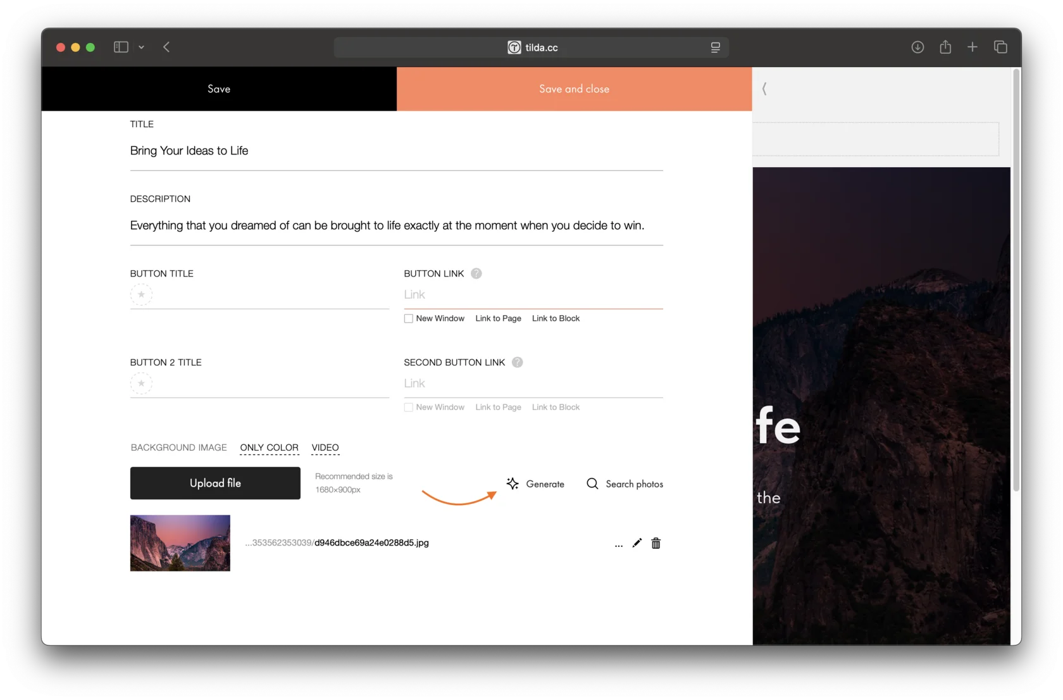Open the uploaded mountain image thumbnail

click(x=180, y=543)
